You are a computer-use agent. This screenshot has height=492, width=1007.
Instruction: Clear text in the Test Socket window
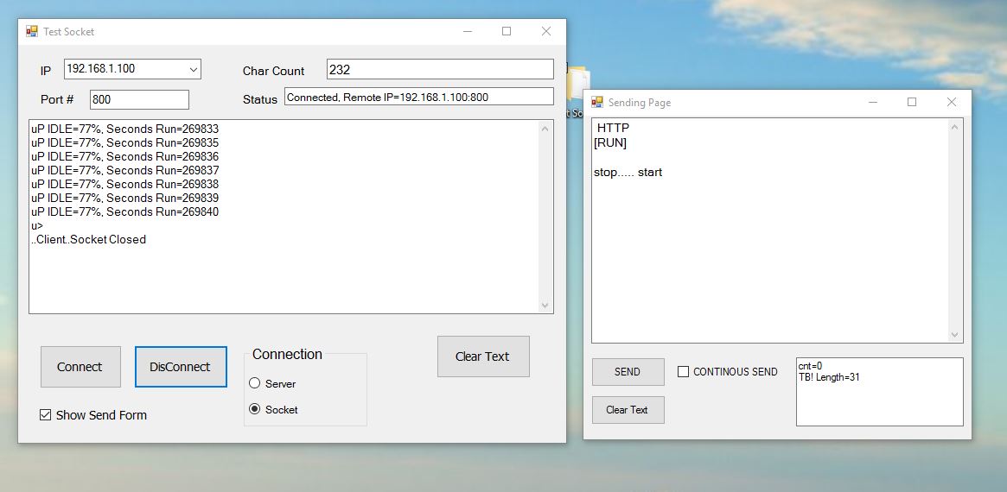[x=482, y=356]
